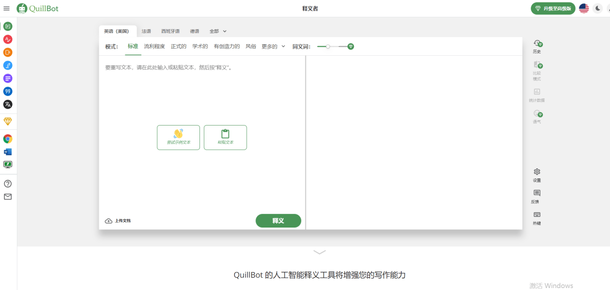Open the hotkeys (热键) keyboard icon
The width and height of the screenshot is (610, 290).
537,218
